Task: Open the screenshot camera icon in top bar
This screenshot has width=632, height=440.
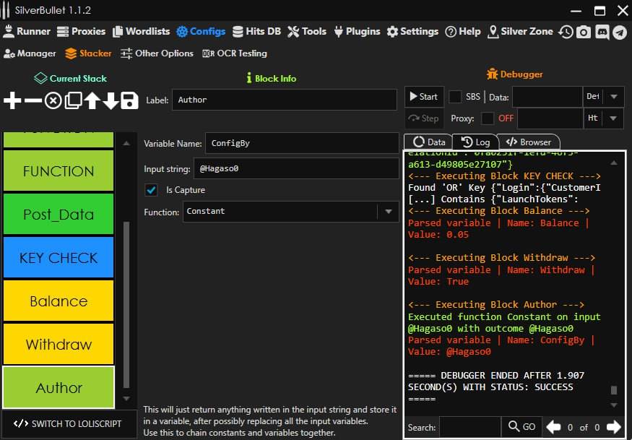Action: 584,32
